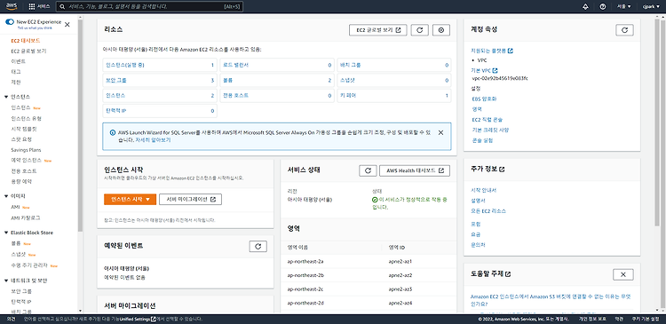Click the main page vertical scrollbar
Viewport: 666px width, 324px height.
click(657, 122)
